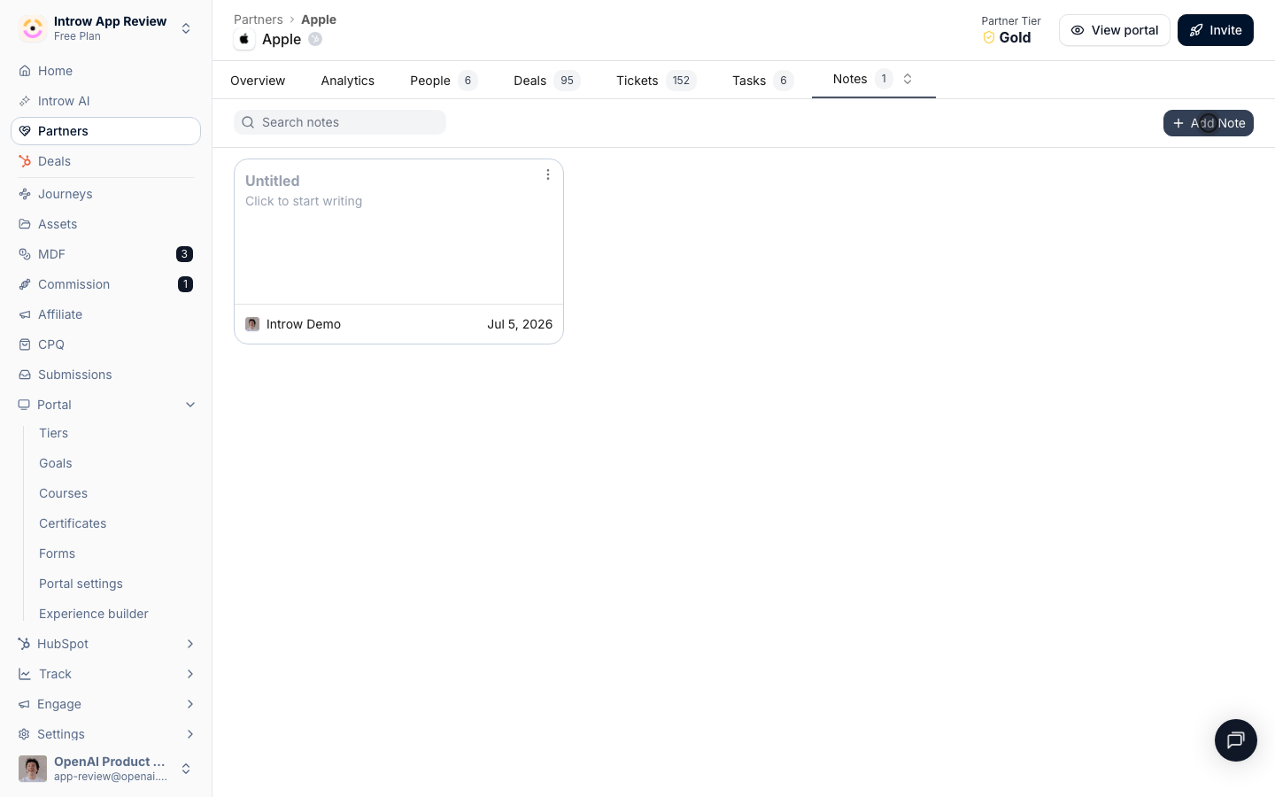Viewport: 1275px width, 797px height.
Task: Click the Portal monitor icon
Action: coord(24,405)
